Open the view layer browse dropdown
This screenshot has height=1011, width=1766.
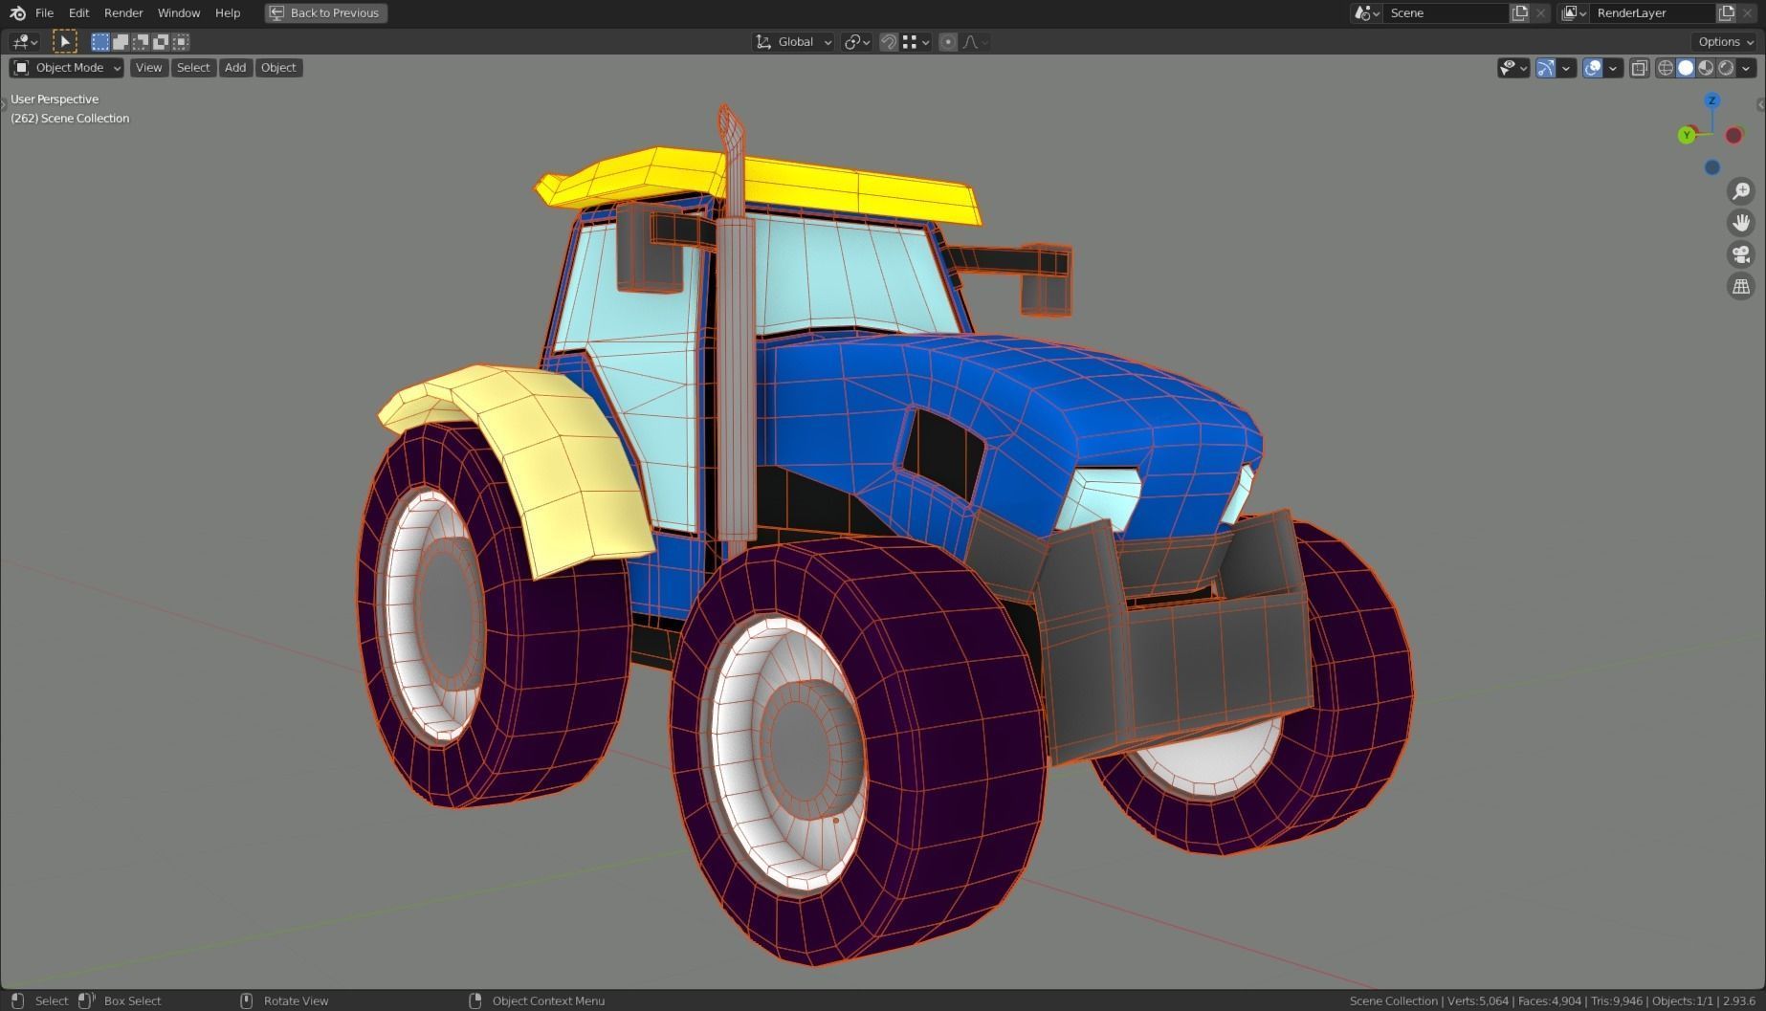1574,12
